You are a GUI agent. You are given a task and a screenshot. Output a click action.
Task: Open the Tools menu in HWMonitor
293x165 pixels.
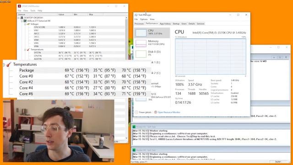(33, 11)
